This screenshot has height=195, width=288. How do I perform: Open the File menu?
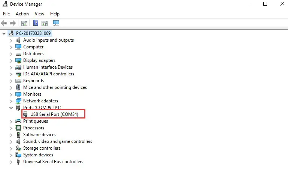click(6, 14)
